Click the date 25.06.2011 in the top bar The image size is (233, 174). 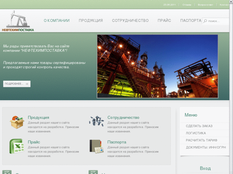click(x=170, y=5)
